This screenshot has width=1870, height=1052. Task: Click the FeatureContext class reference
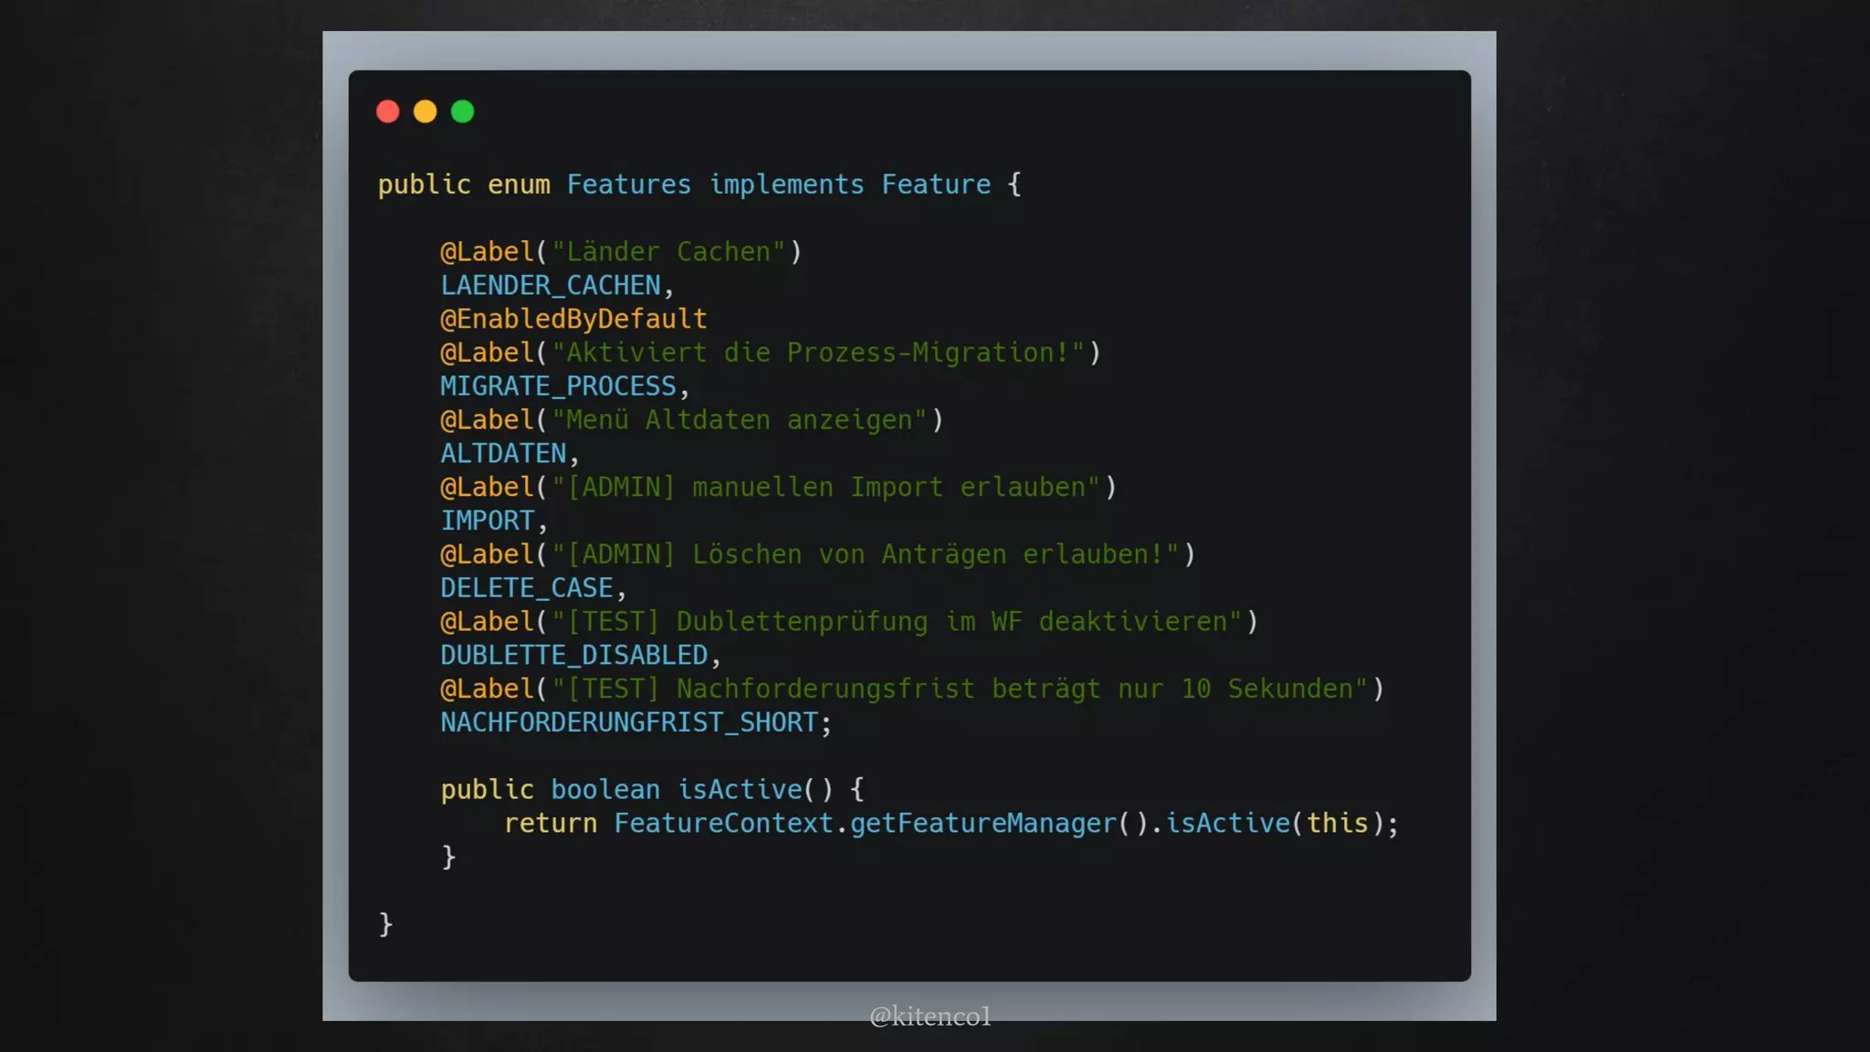[723, 824]
